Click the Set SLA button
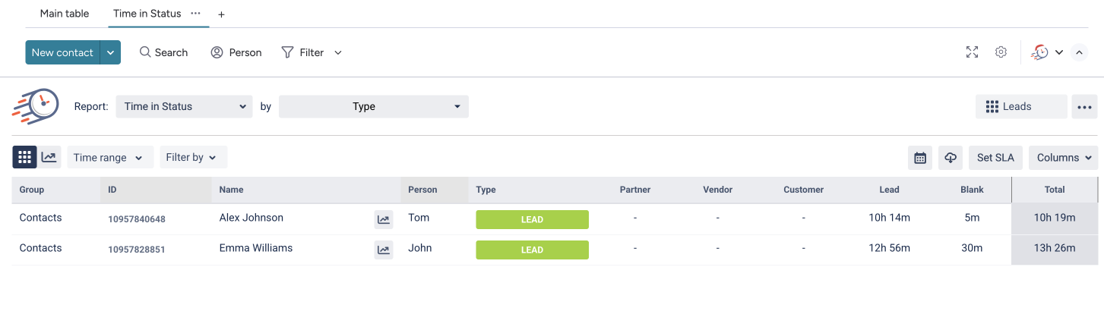 [x=995, y=158]
